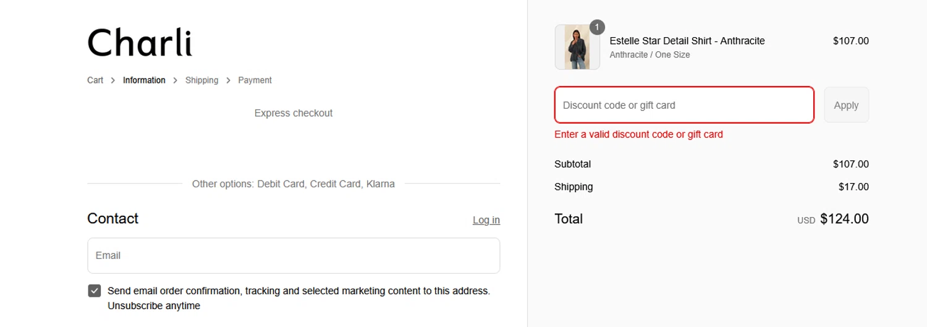Click the product price $107.00 beside shirt
The image size is (927, 327).
coord(851,41)
